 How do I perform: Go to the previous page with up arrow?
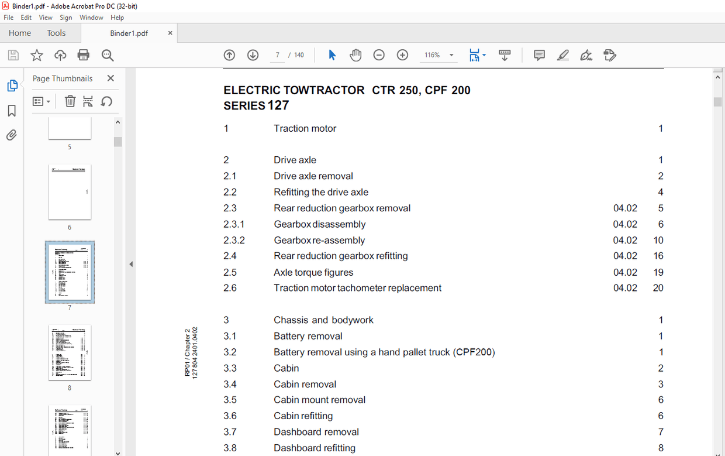[x=229, y=54]
